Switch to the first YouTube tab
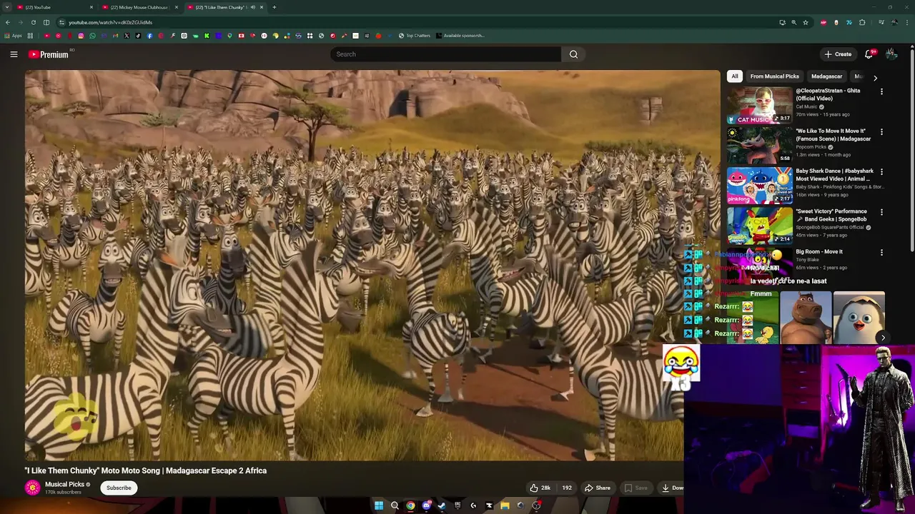The width and height of the screenshot is (915, 514). (54, 7)
